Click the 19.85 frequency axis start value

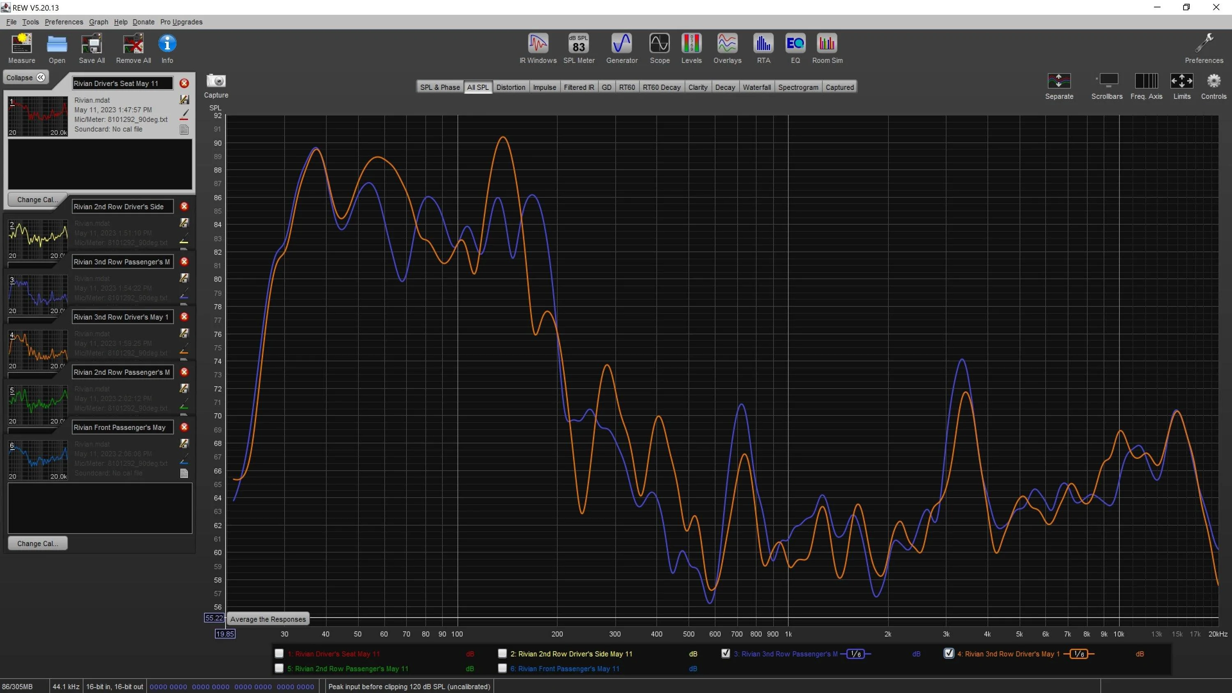coord(225,634)
